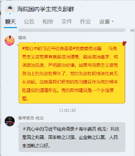Open the 文件 tab
This screenshot has width=135, height=156.
(67, 22)
